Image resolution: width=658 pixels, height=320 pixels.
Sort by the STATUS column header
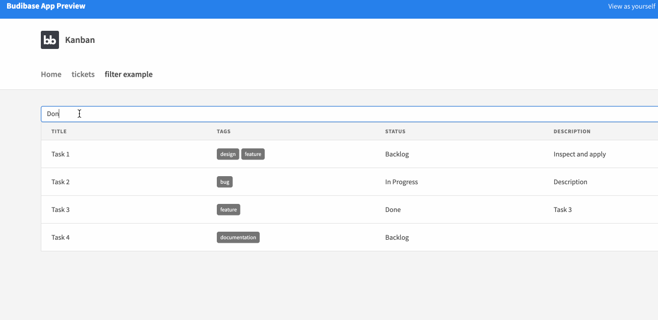pos(395,131)
